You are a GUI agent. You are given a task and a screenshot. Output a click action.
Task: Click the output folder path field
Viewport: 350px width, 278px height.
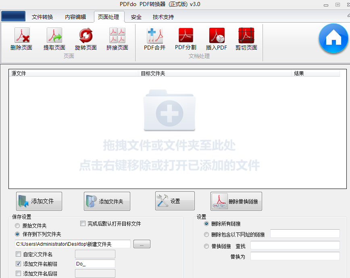pos(73,244)
